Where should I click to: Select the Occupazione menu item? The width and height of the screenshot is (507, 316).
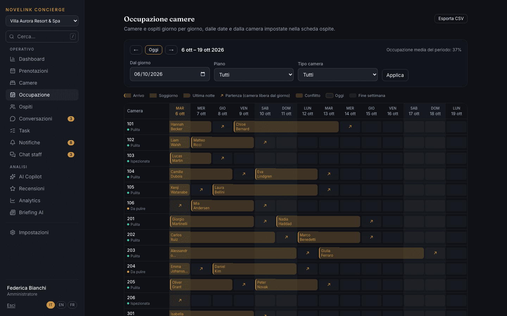pyautogui.click(x=42, y=95)
